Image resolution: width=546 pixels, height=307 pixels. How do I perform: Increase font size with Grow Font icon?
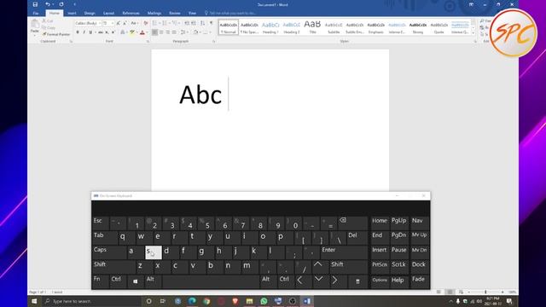(x=119, y=23)
